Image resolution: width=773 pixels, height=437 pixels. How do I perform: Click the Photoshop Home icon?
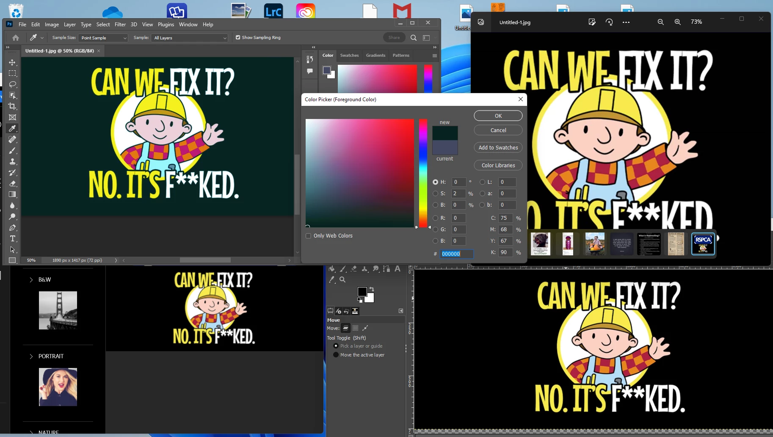click(x=16, y=38)
